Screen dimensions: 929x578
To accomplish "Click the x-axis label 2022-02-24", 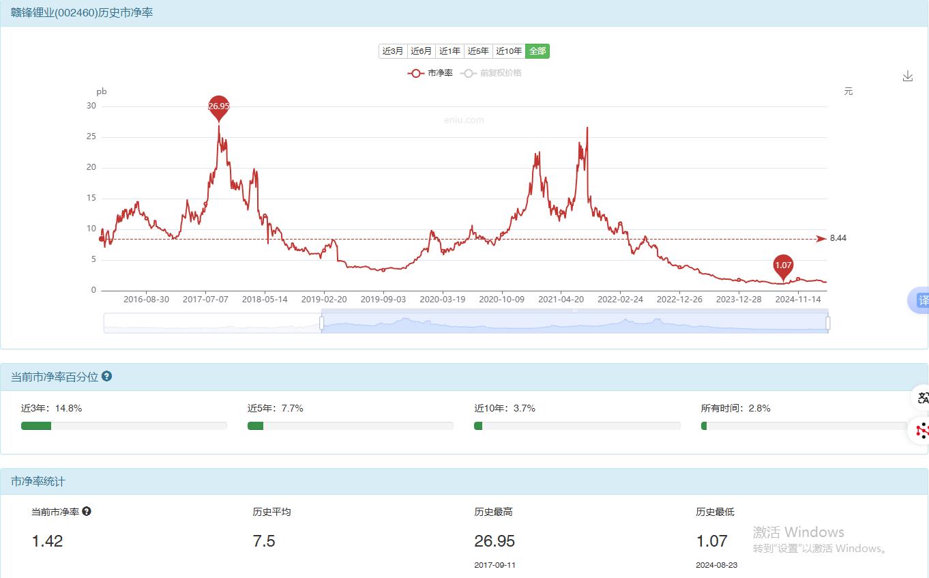I will point(620,299).
